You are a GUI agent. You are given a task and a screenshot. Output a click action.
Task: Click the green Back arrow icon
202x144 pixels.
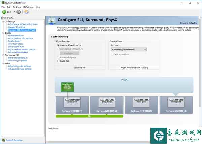[x=4, y=12]
